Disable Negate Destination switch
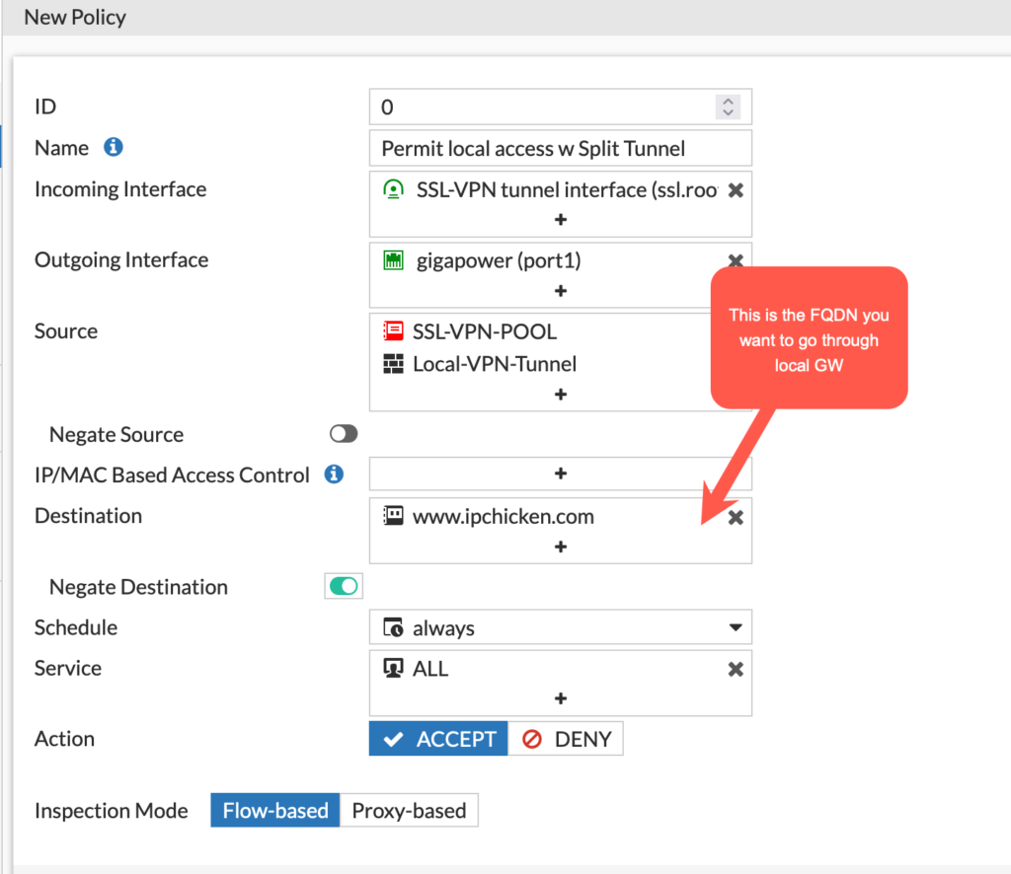The height and width of the screenshot is (874, 1011). pyautogui.click(x=344, y=586)
